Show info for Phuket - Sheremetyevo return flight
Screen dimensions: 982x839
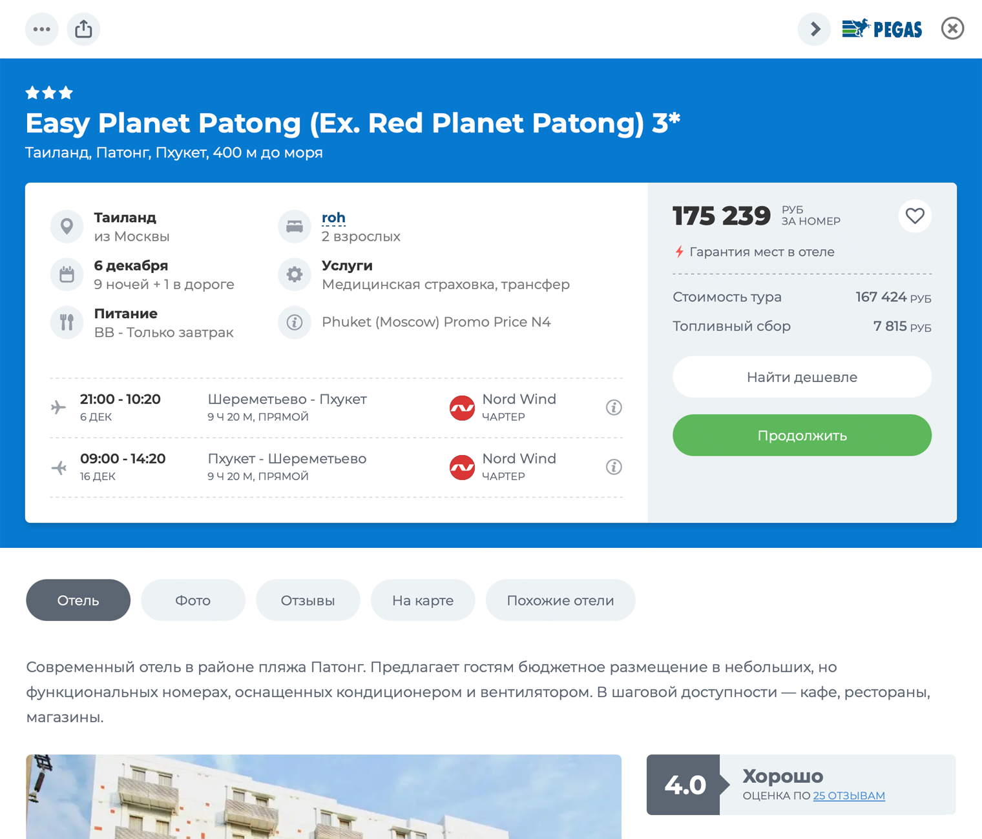point(614,467)
